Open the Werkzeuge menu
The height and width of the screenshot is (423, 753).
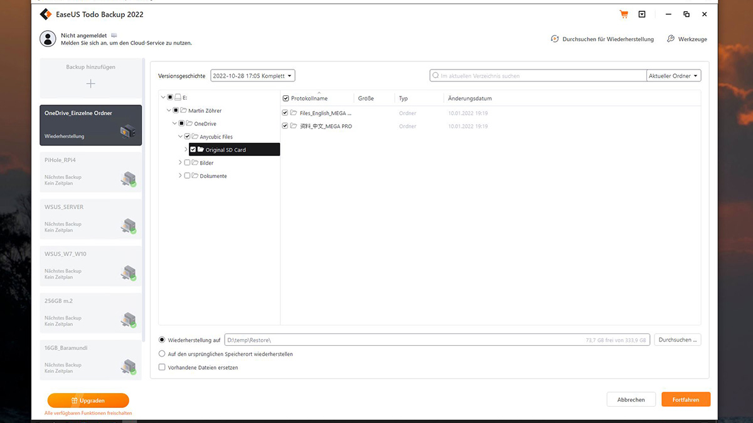[686, 39]
